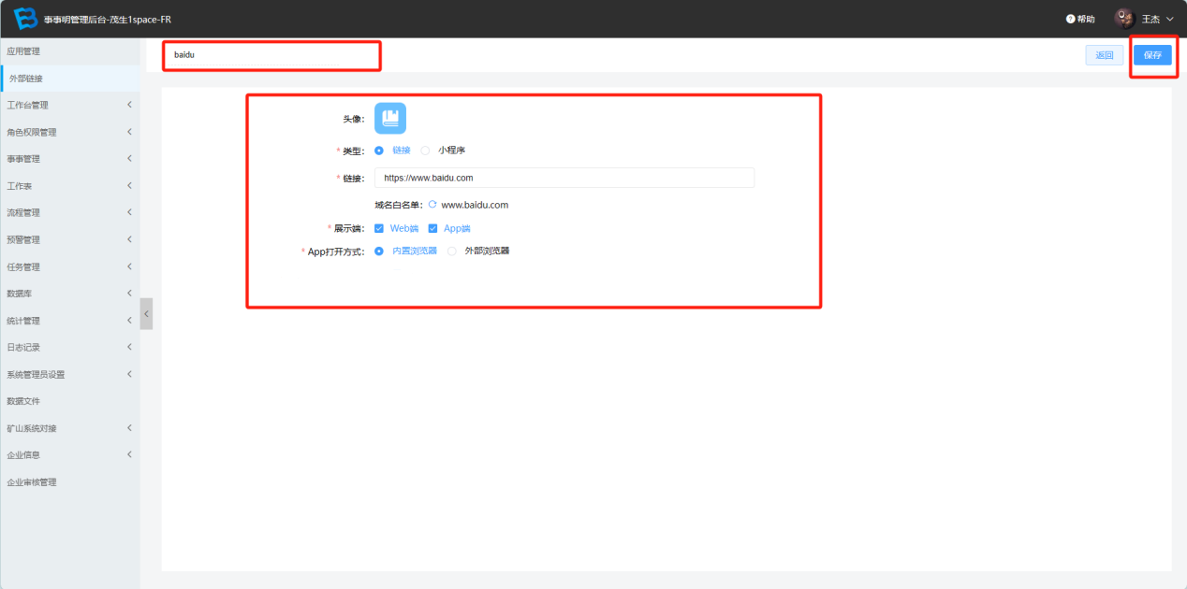Screen dimensions: 1187x589
Task: Expand the 流程管理 chevron
Action: (x=129, y=212)
